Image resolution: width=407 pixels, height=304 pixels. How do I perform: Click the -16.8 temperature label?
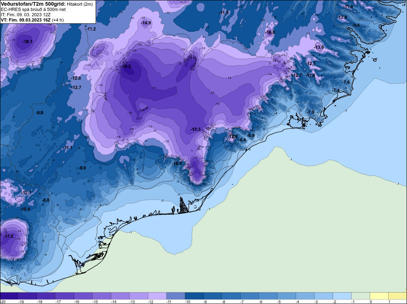pyautogui.click(x=270, y=33)
